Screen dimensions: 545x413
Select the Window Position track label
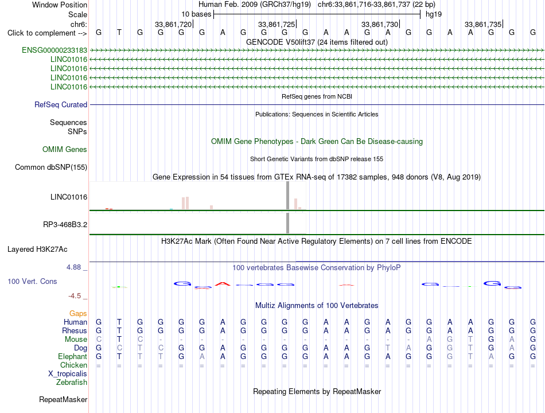pyautogui.click(x=60, y=5)
